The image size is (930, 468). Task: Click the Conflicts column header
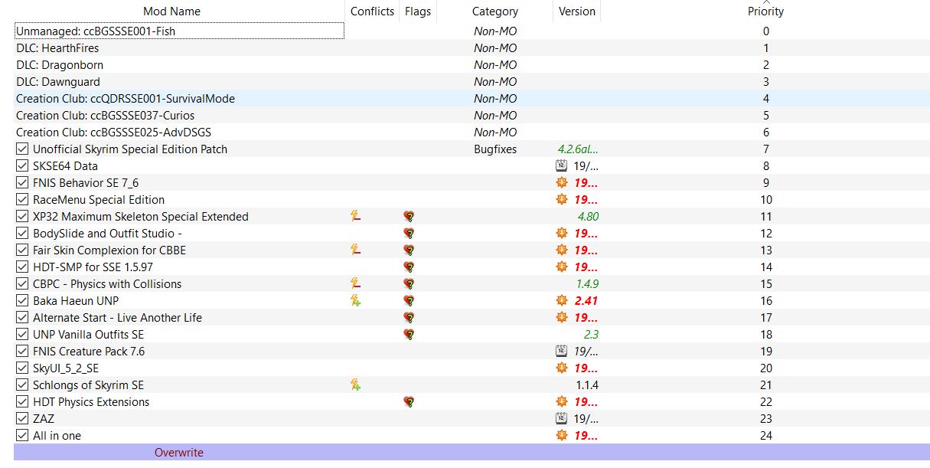[372, 11]
